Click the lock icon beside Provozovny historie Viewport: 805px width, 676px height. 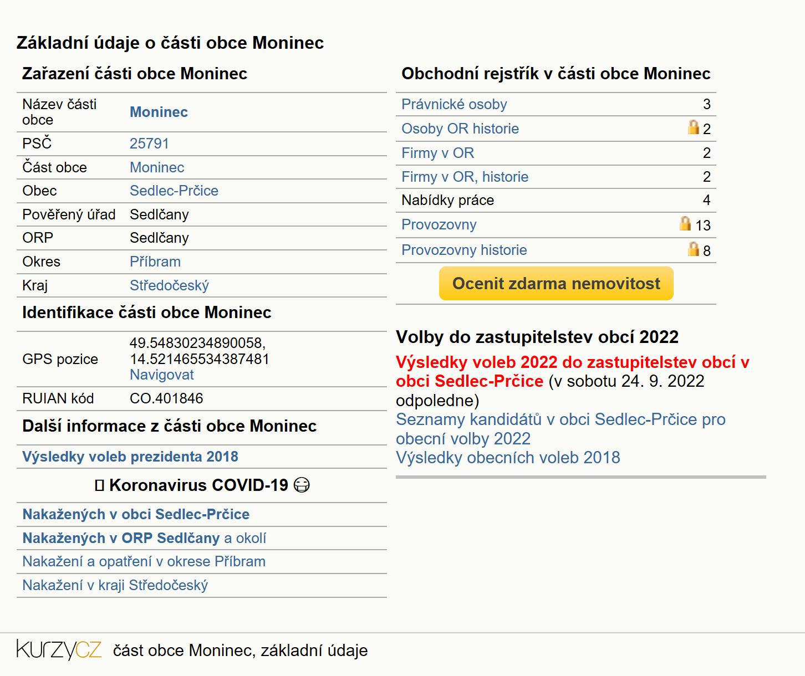[694, 249]
